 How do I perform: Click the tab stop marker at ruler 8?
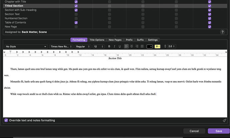[54, 52]
